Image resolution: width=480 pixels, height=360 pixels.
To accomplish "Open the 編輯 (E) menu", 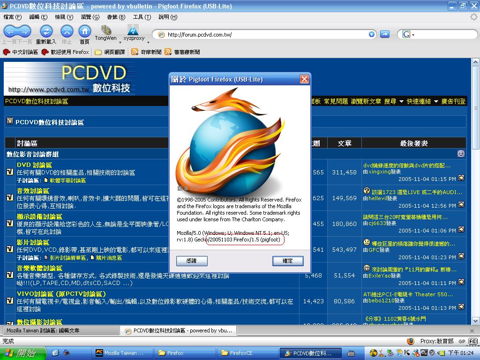I will pos(38,17).
